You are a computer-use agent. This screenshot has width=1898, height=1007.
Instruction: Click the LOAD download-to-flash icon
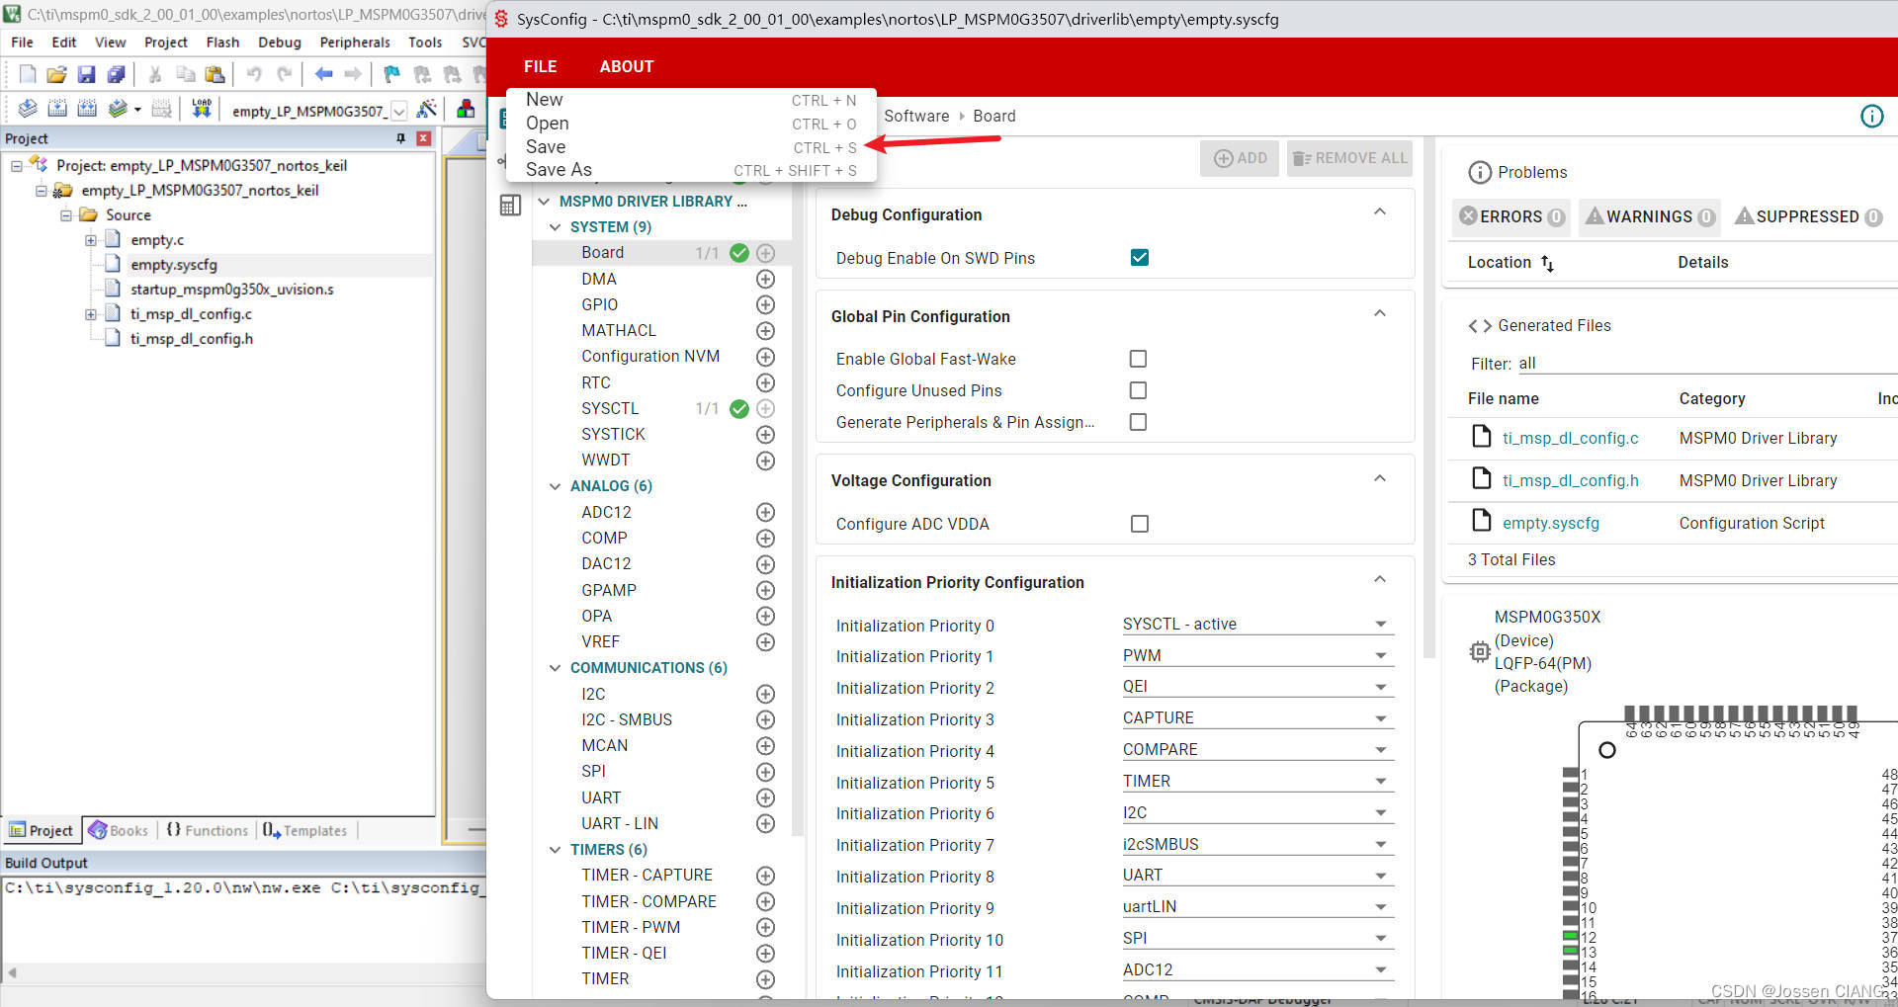click(x=202, y=109)
